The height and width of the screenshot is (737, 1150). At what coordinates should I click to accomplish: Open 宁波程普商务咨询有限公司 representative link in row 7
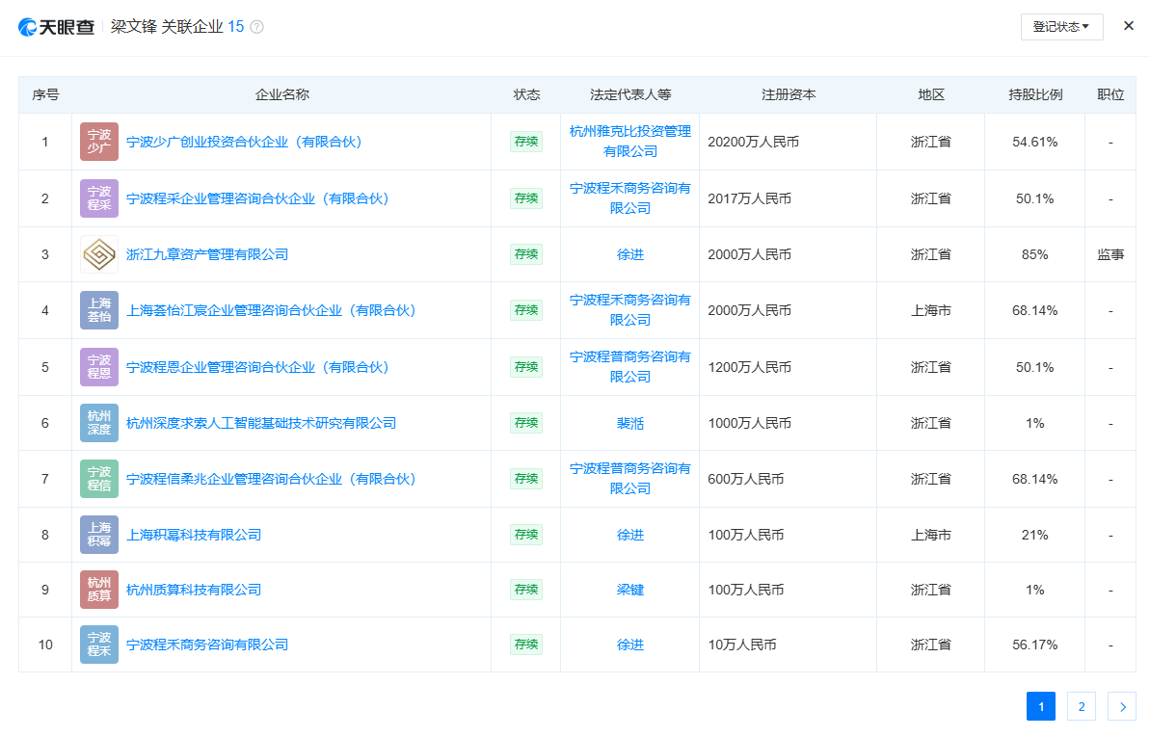pyautogui.click(x=630, y=479)
